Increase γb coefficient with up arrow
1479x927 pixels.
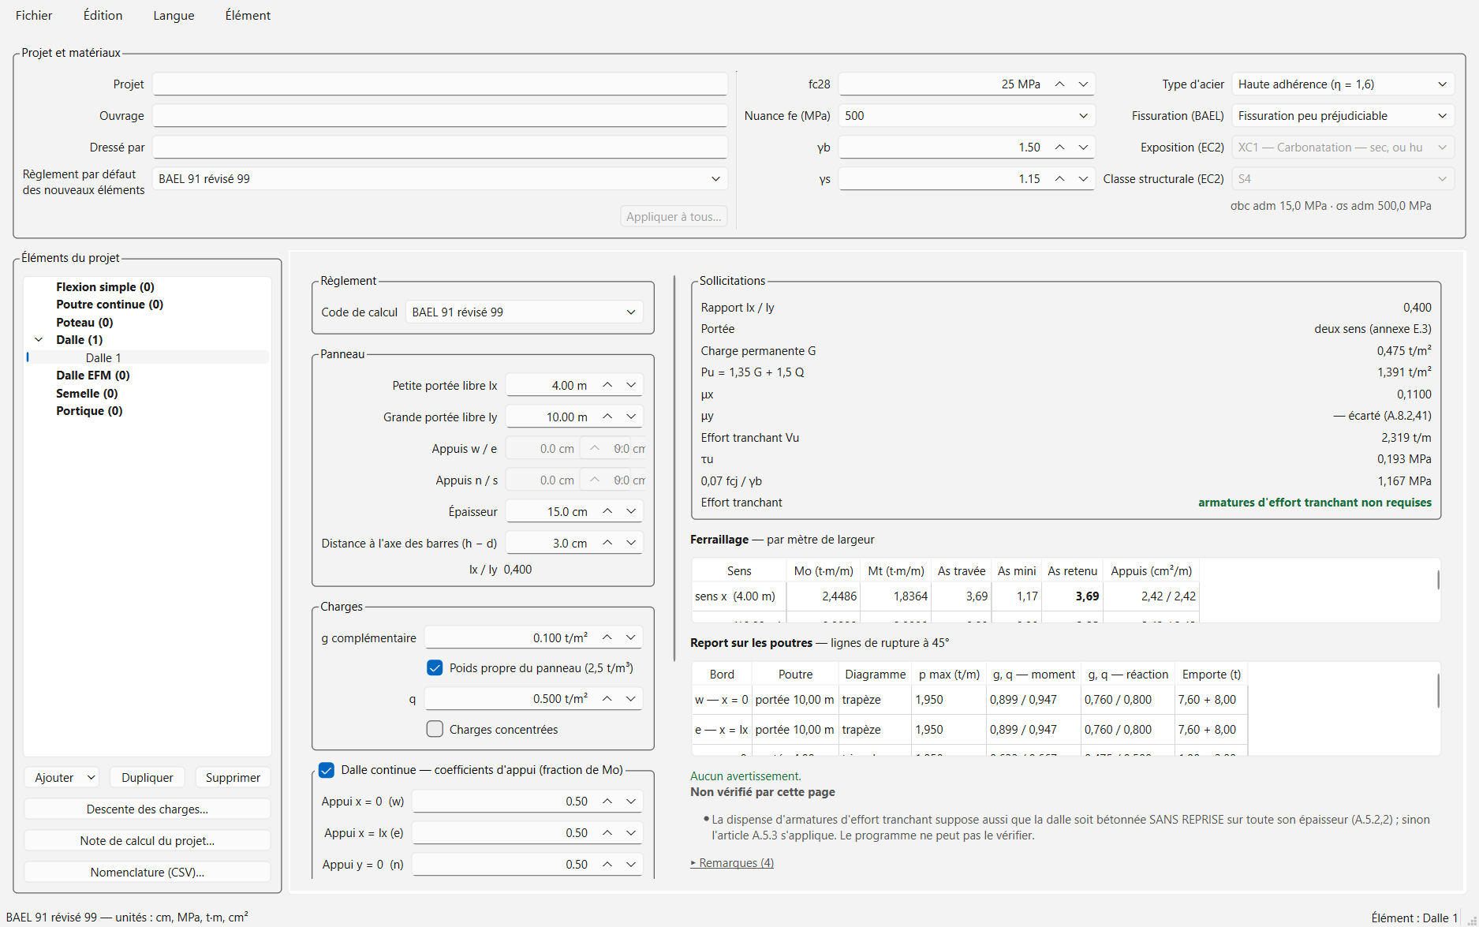coord(1059,148)
